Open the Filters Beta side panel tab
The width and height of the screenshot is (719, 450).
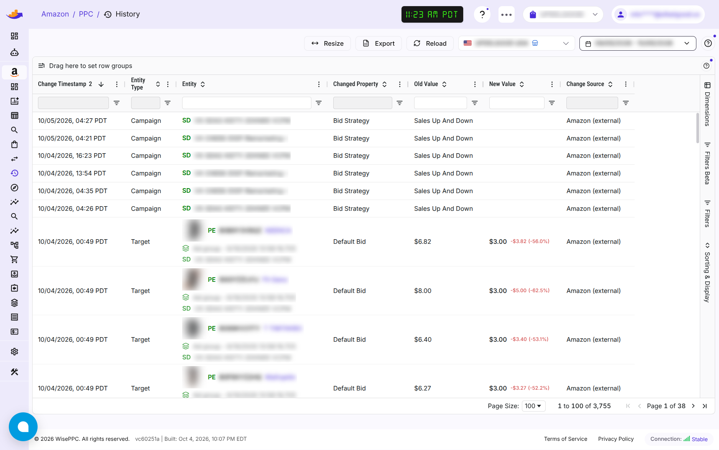[x=707, y=163]
